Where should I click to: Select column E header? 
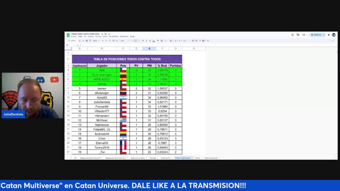[x=149, y=49]
